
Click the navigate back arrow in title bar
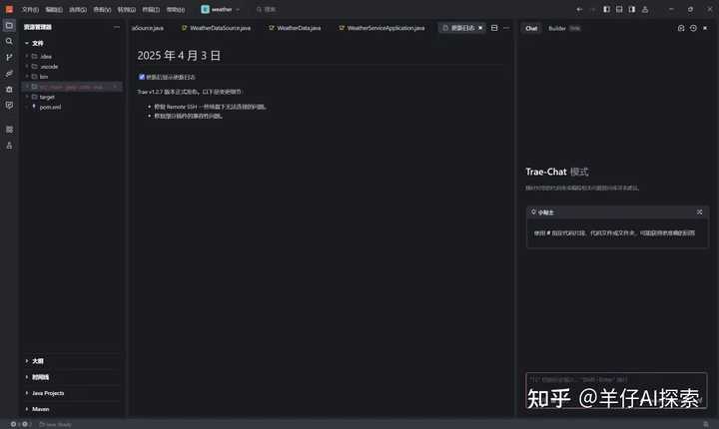(x=579, y=9)
